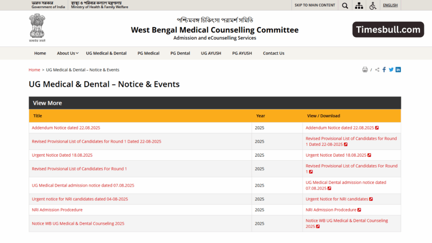Click the Title column header
This screenshot has width=432, height=243.
pyautogui.click(x=37, y=116)
